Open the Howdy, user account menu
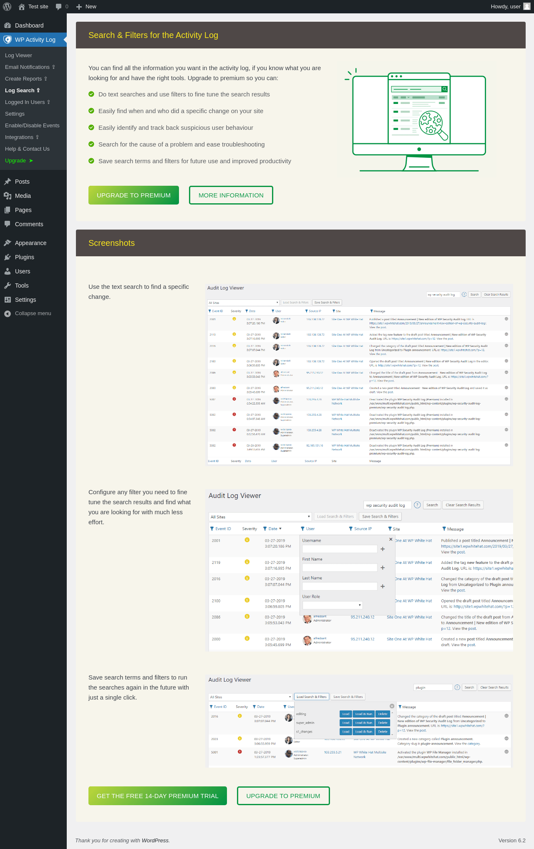This screenshot has height=849, width=534. click(511, 7)
